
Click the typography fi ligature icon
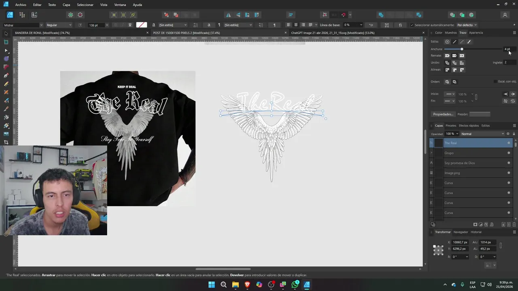point(400,25)
